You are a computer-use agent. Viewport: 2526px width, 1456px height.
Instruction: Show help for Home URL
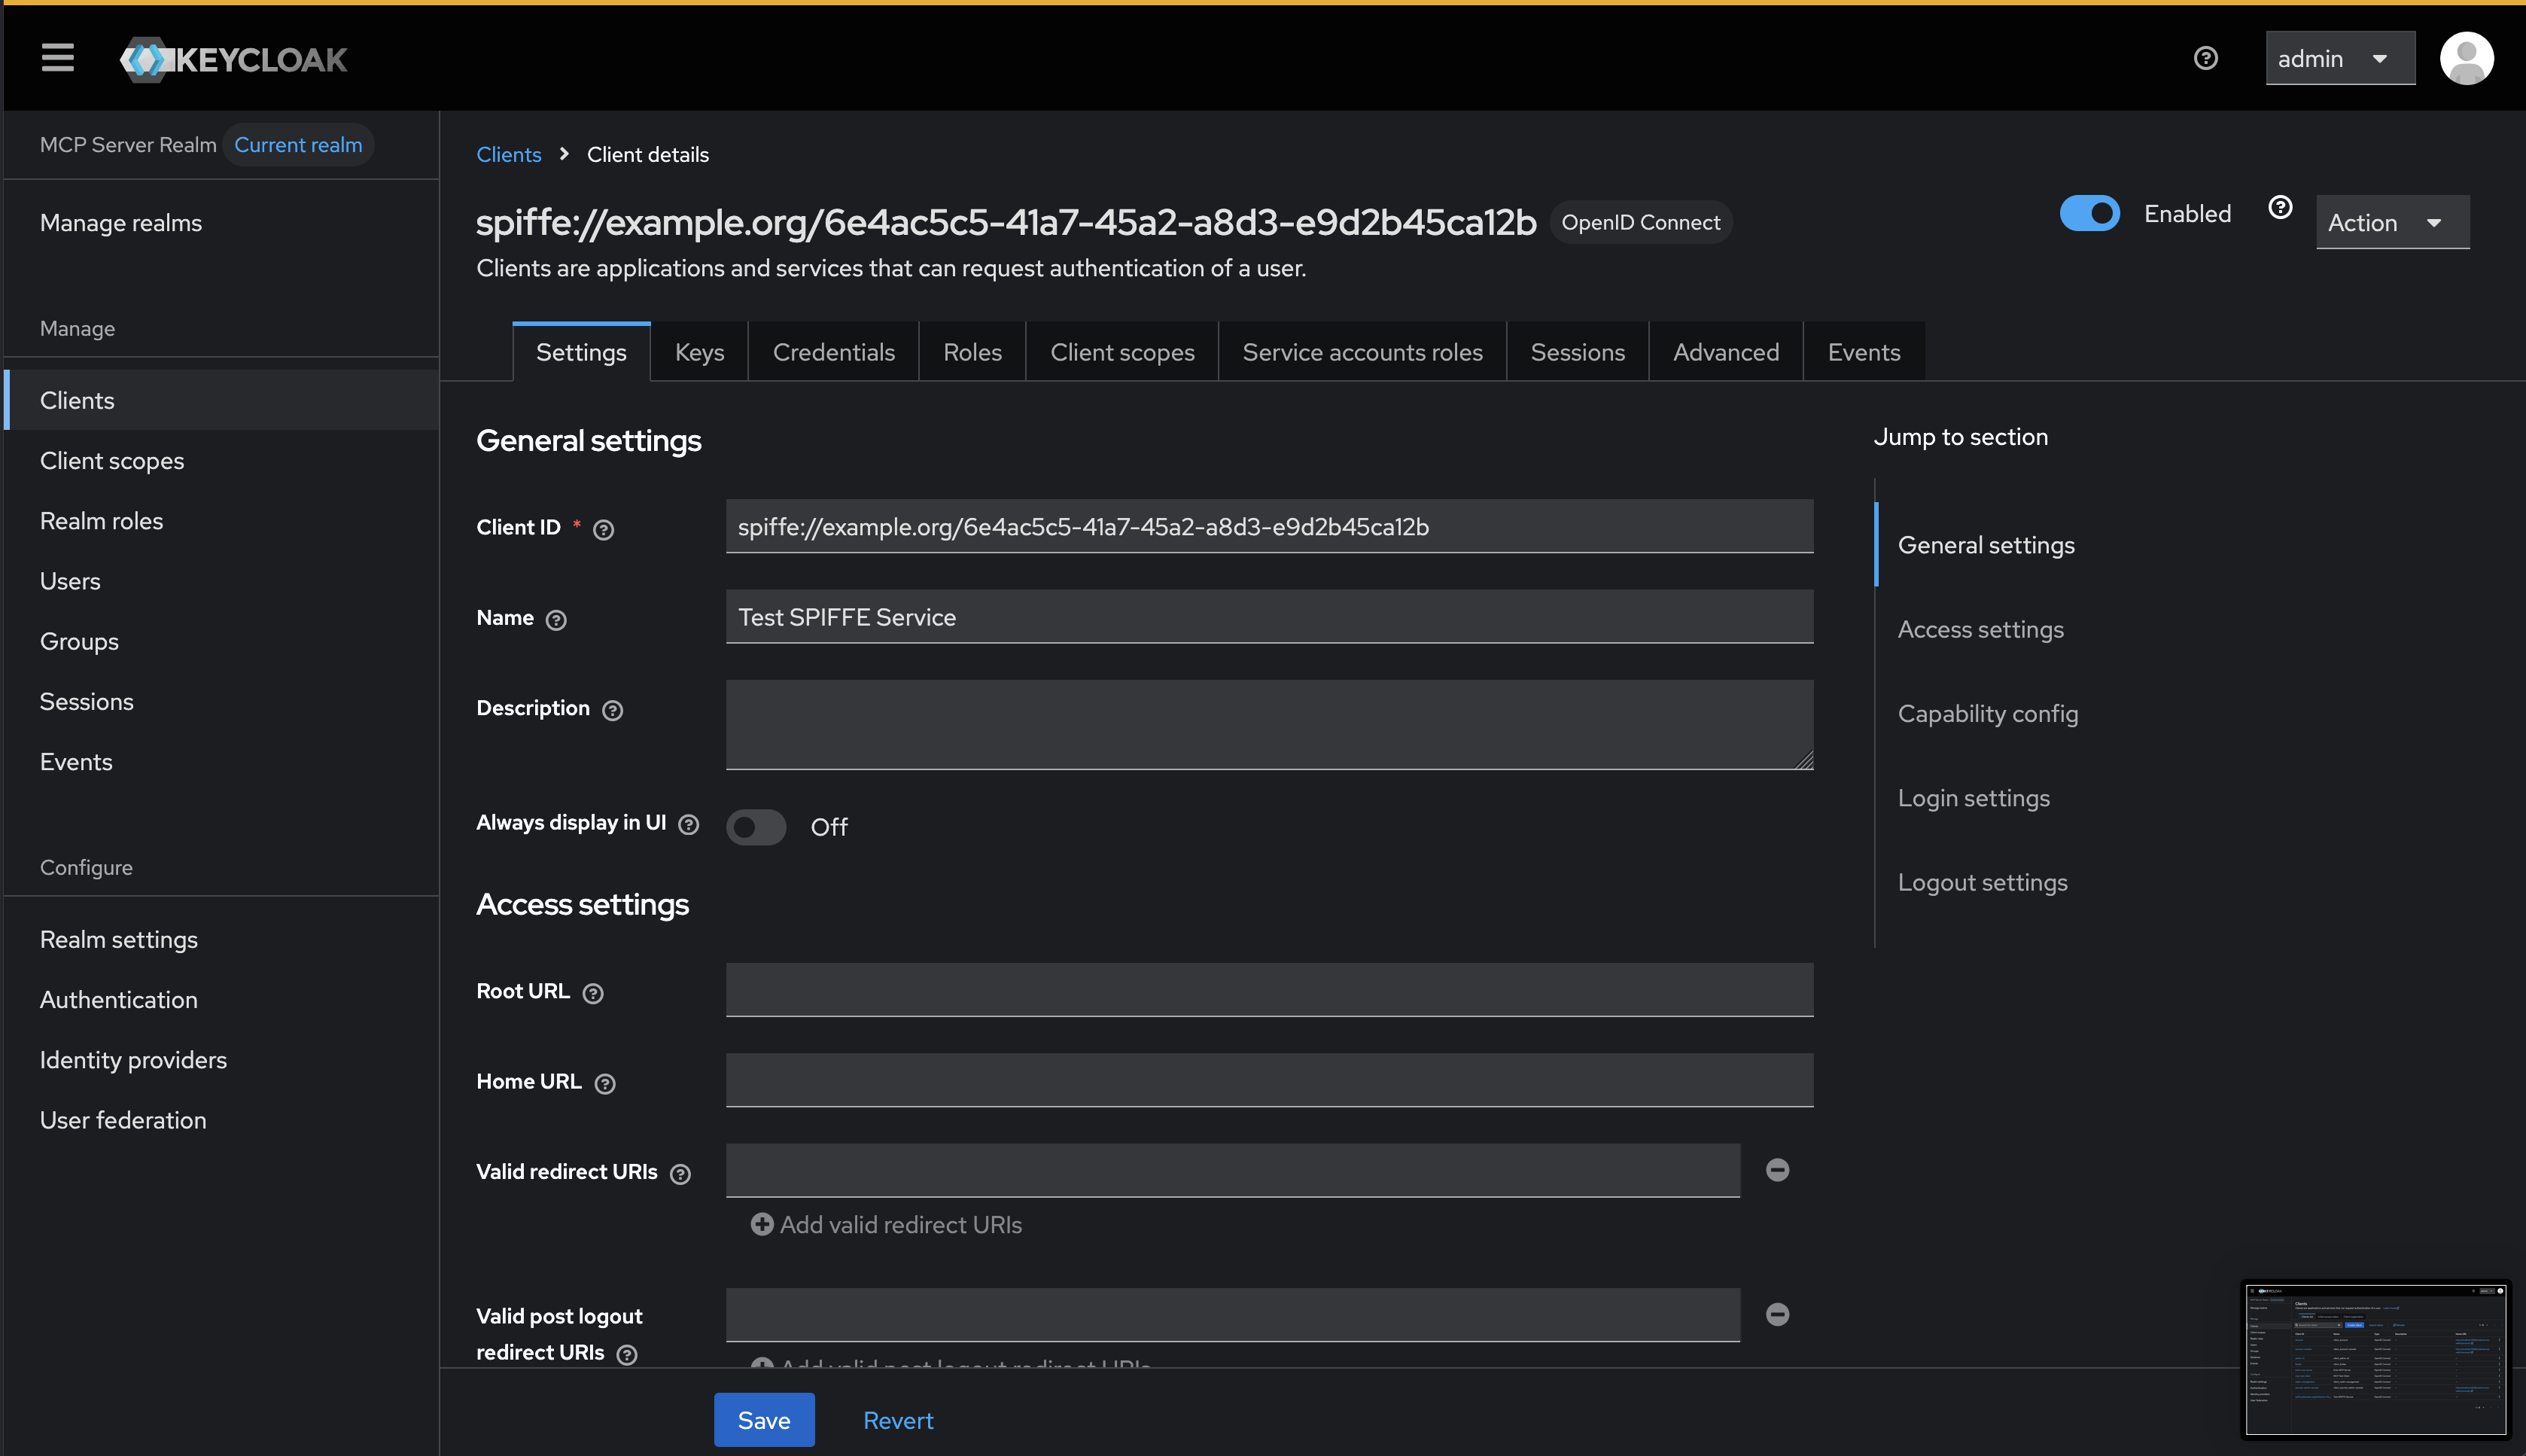[x=604, y=1083]
